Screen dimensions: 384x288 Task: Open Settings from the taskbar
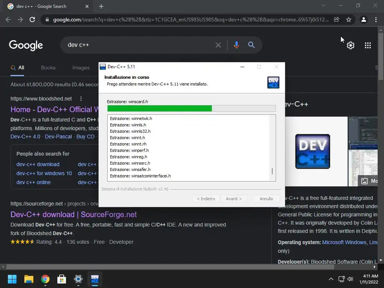(78, 279)
